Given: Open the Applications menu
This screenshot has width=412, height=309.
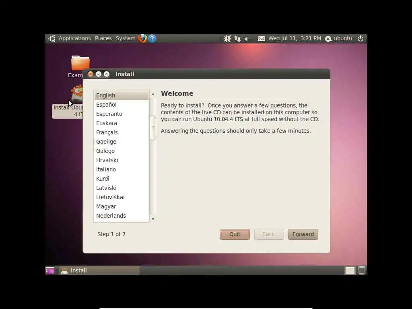Looking at the screenshot, I should coord(74,38).
